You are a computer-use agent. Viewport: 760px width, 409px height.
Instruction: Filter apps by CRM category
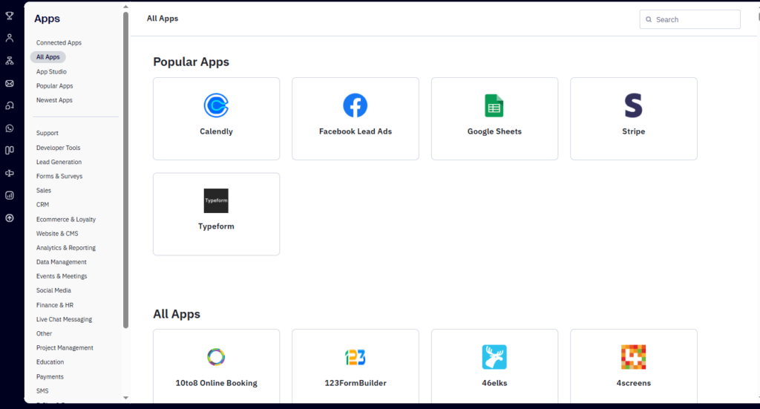pyautogui.click(x=42, y=205)
